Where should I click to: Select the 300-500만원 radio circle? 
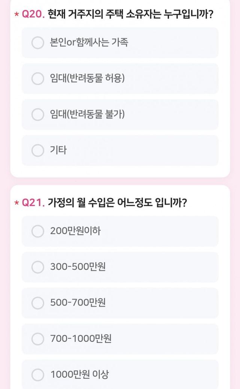pos(37,267)
